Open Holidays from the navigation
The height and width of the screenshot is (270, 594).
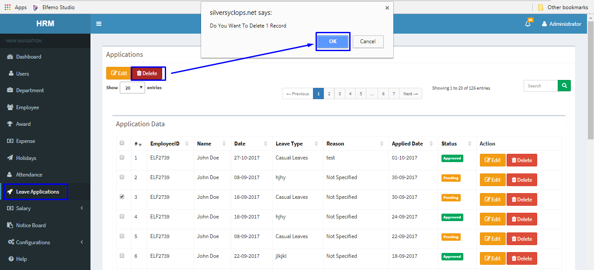pyautogui.click(x=45, y=158)
